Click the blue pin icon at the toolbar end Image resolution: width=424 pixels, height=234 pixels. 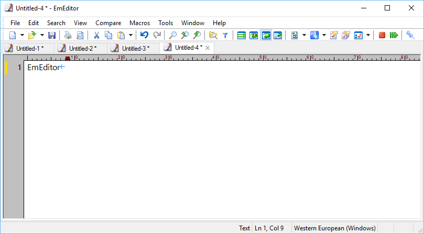tap(410, 35)
